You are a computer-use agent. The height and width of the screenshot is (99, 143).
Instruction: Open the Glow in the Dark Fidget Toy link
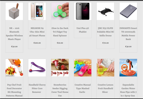coord(60,32)
